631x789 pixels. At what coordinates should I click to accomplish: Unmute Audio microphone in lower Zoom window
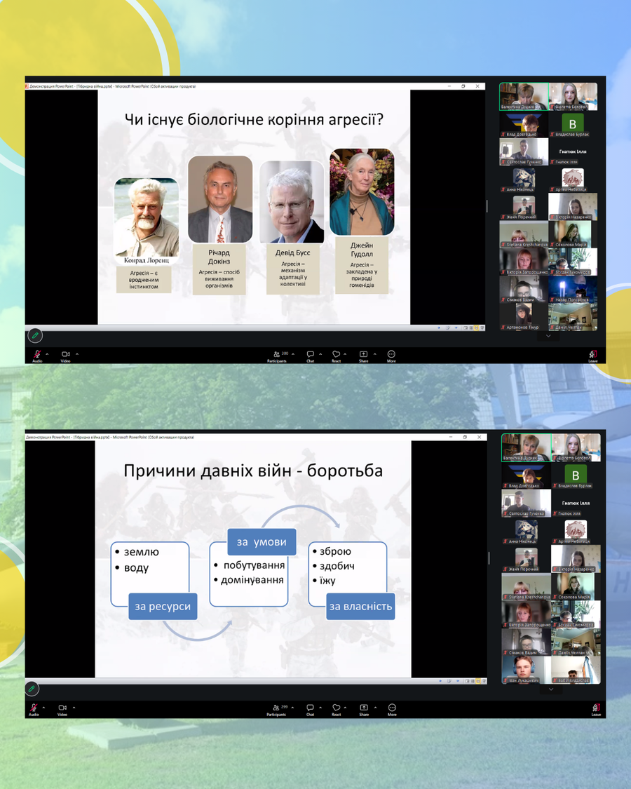point(34,708)
